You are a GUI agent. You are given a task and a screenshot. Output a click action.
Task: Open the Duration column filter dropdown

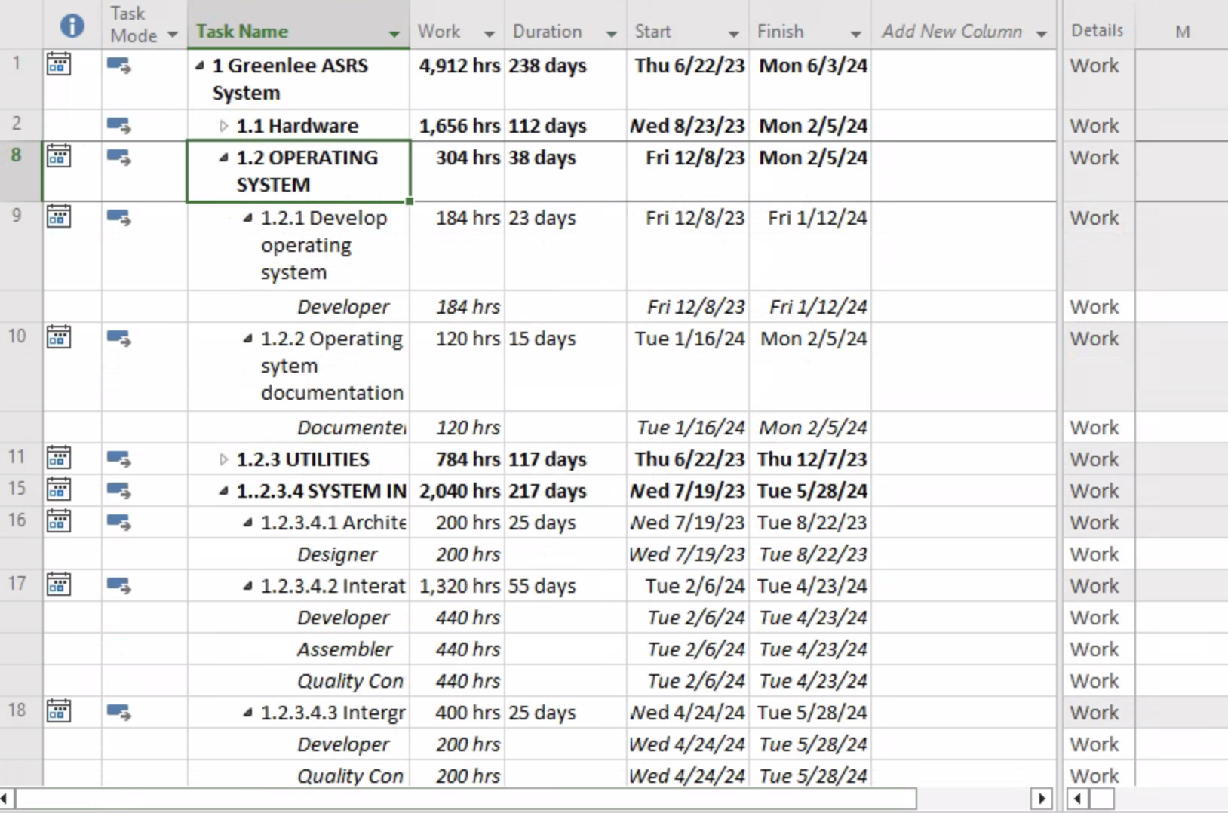click(611, 34)
